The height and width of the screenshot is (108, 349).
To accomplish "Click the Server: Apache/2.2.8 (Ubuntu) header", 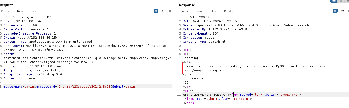I will pos(246,25).
